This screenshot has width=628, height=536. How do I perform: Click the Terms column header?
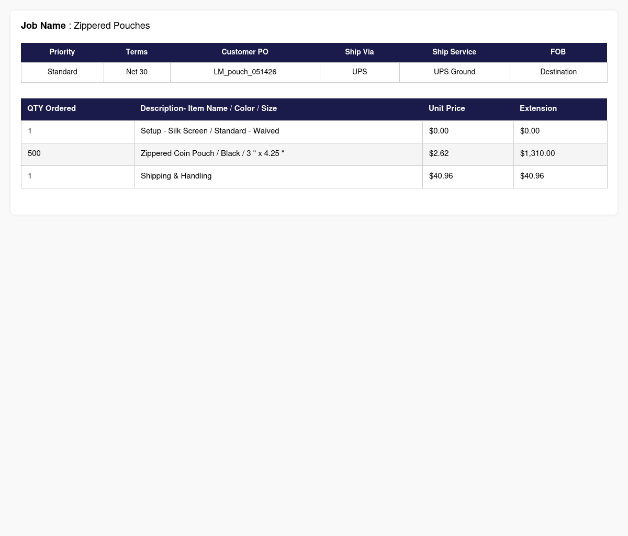coord(137,52)
